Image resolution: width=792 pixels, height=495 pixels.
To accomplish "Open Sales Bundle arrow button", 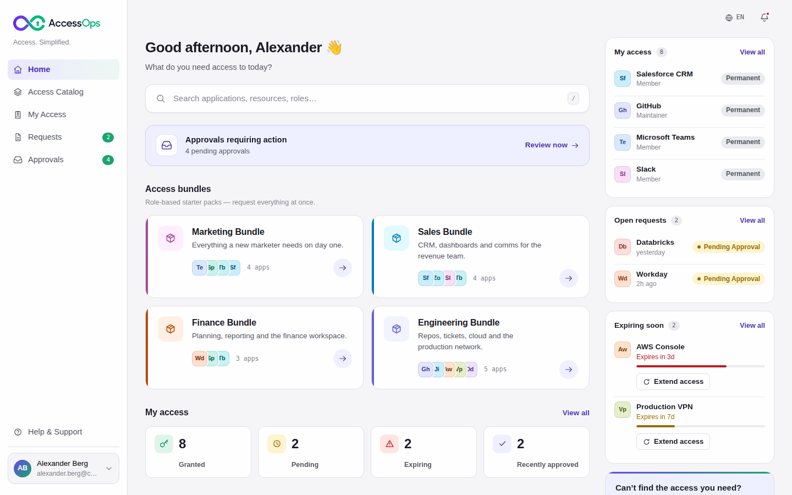I will click(x=569, y=278).
